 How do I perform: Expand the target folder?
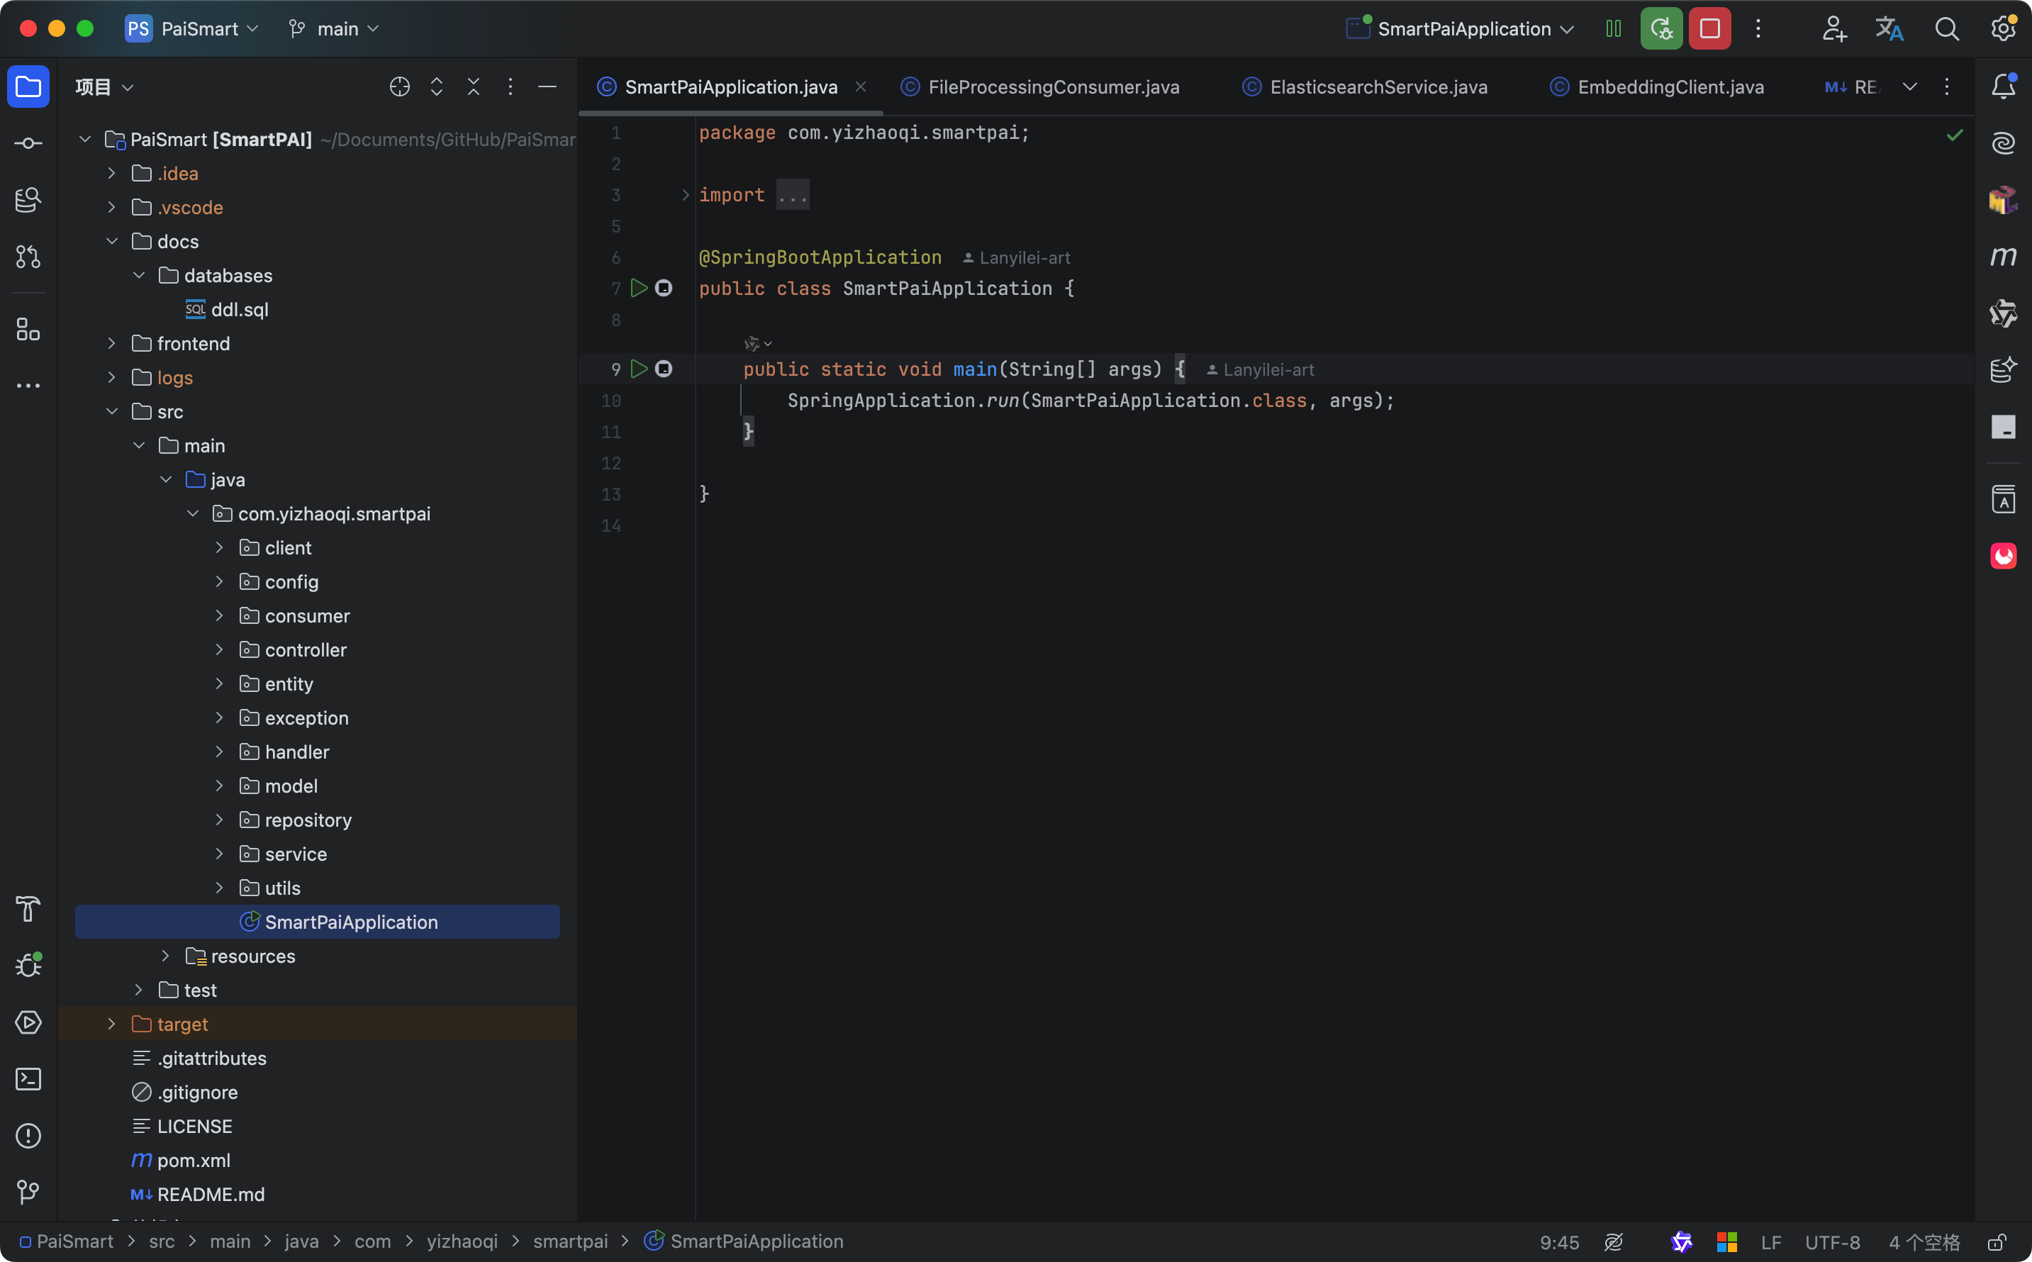tap(112, 1024)
